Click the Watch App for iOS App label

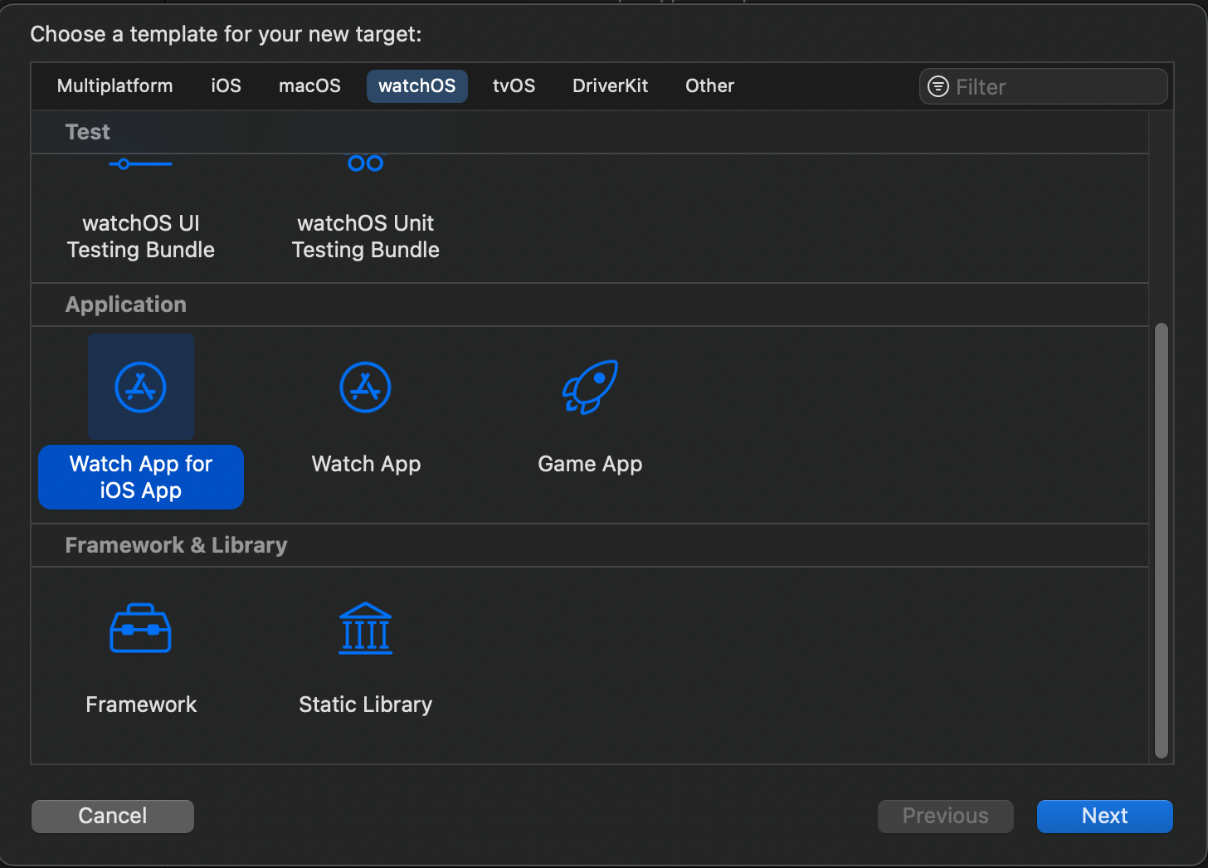coord(141,477)
